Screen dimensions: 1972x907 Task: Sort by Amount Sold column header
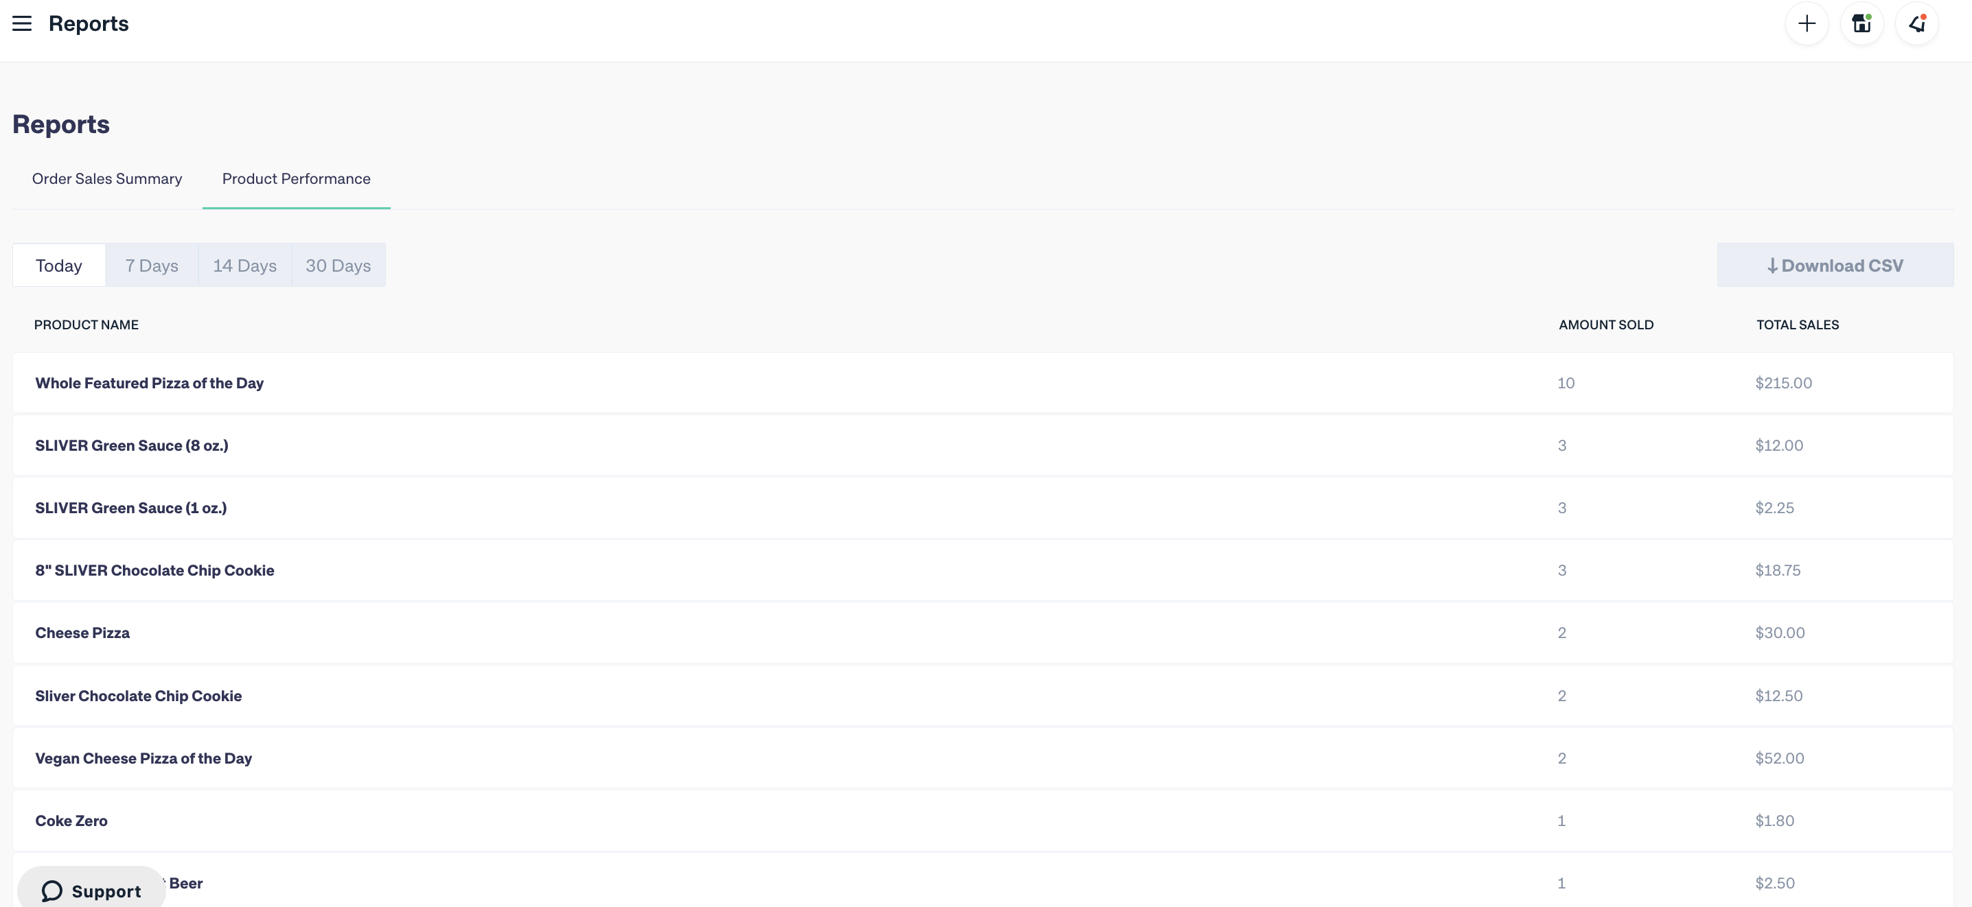pos(1606,325)
